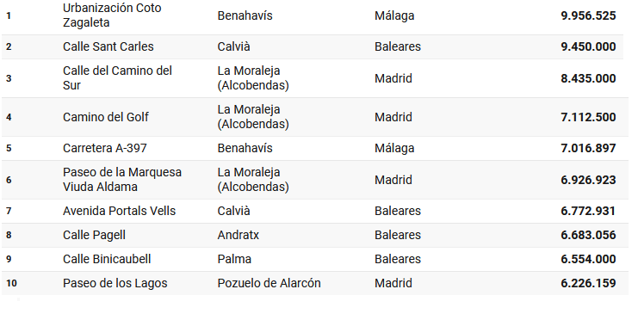The height and width of the screenshot is (320, 638).
Task: Click the 8.435.000 amount
Action: (x=588, y=78)
